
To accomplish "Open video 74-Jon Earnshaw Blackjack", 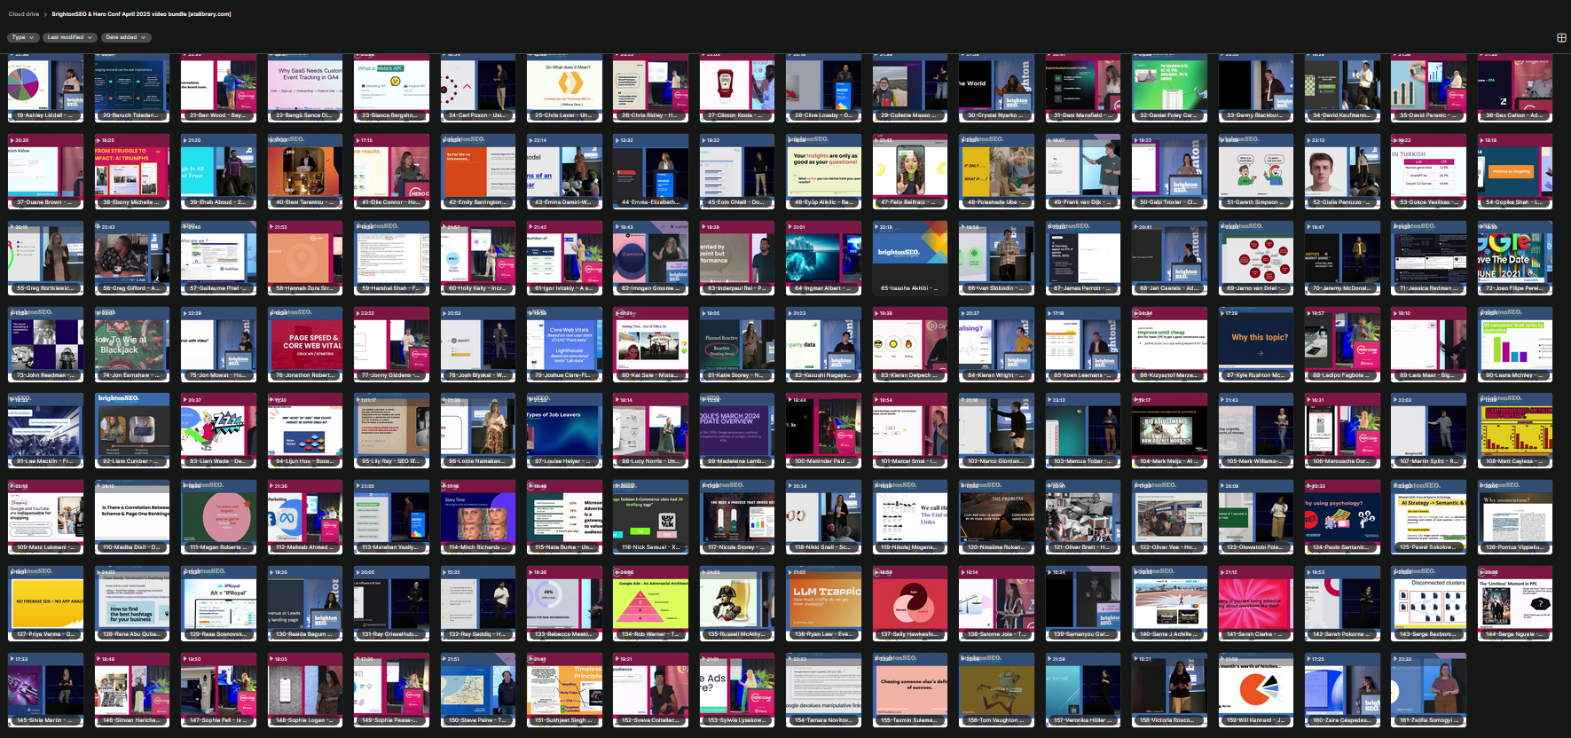I will pos(131,344).
